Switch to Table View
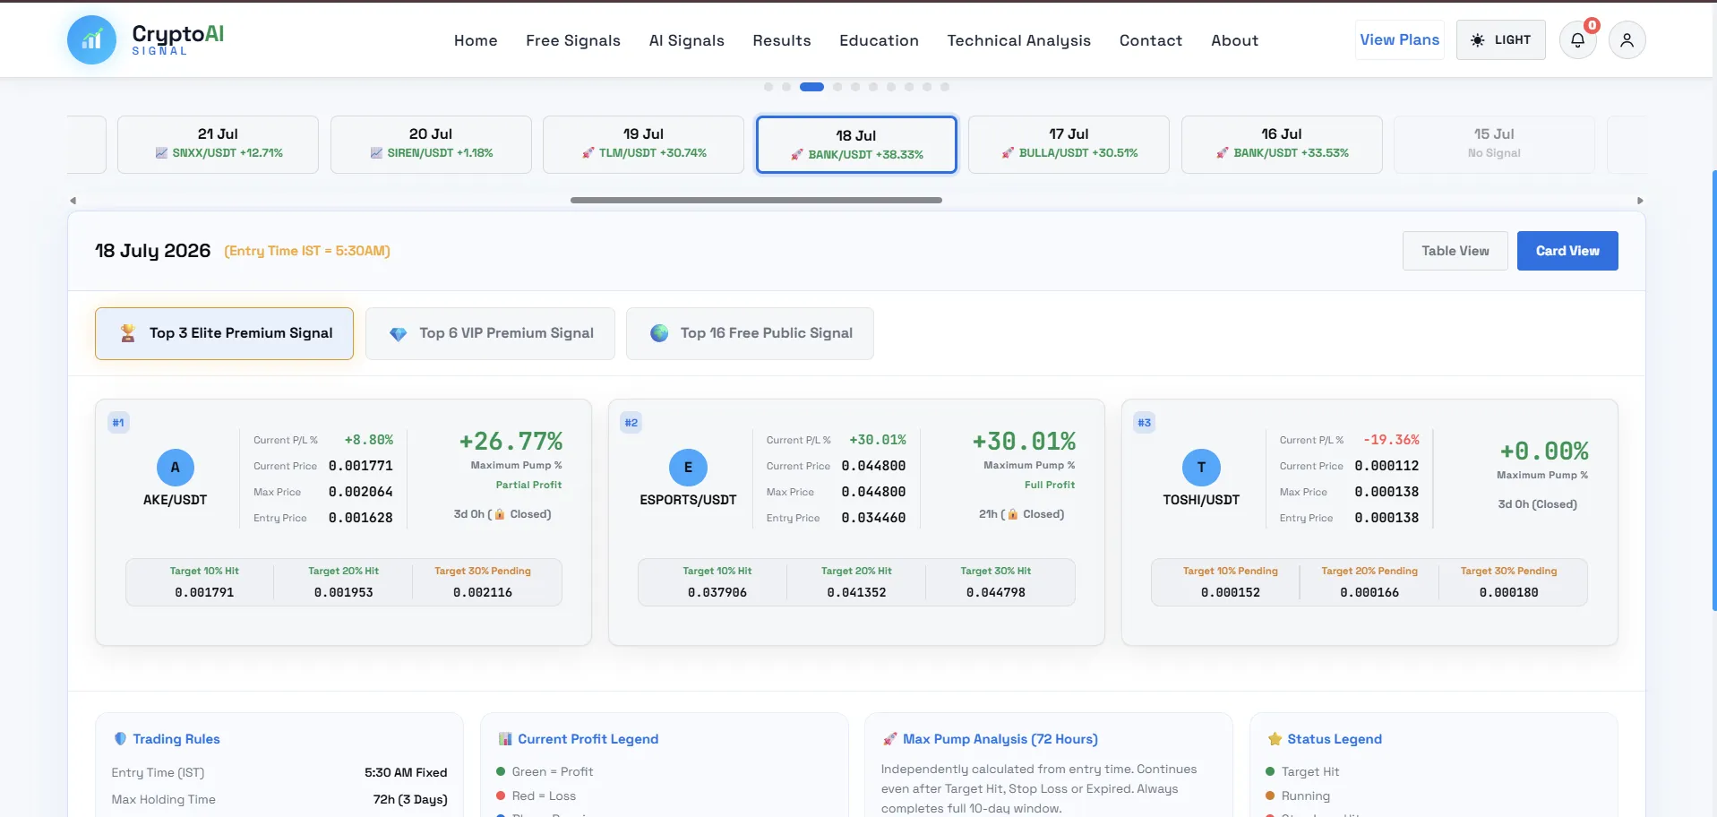The image size is (1717, 817). 1455,251
